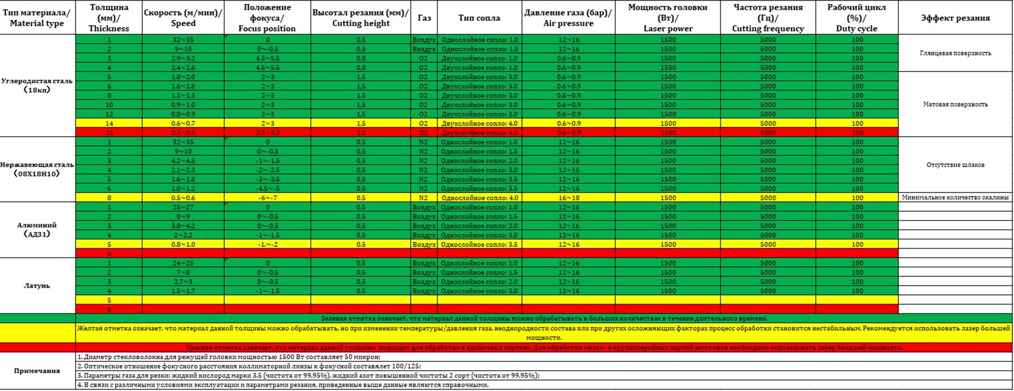Select the 'Давление газа (бар) / Air pressure' header
This screenshot has width=1014, height=391.
568,18
